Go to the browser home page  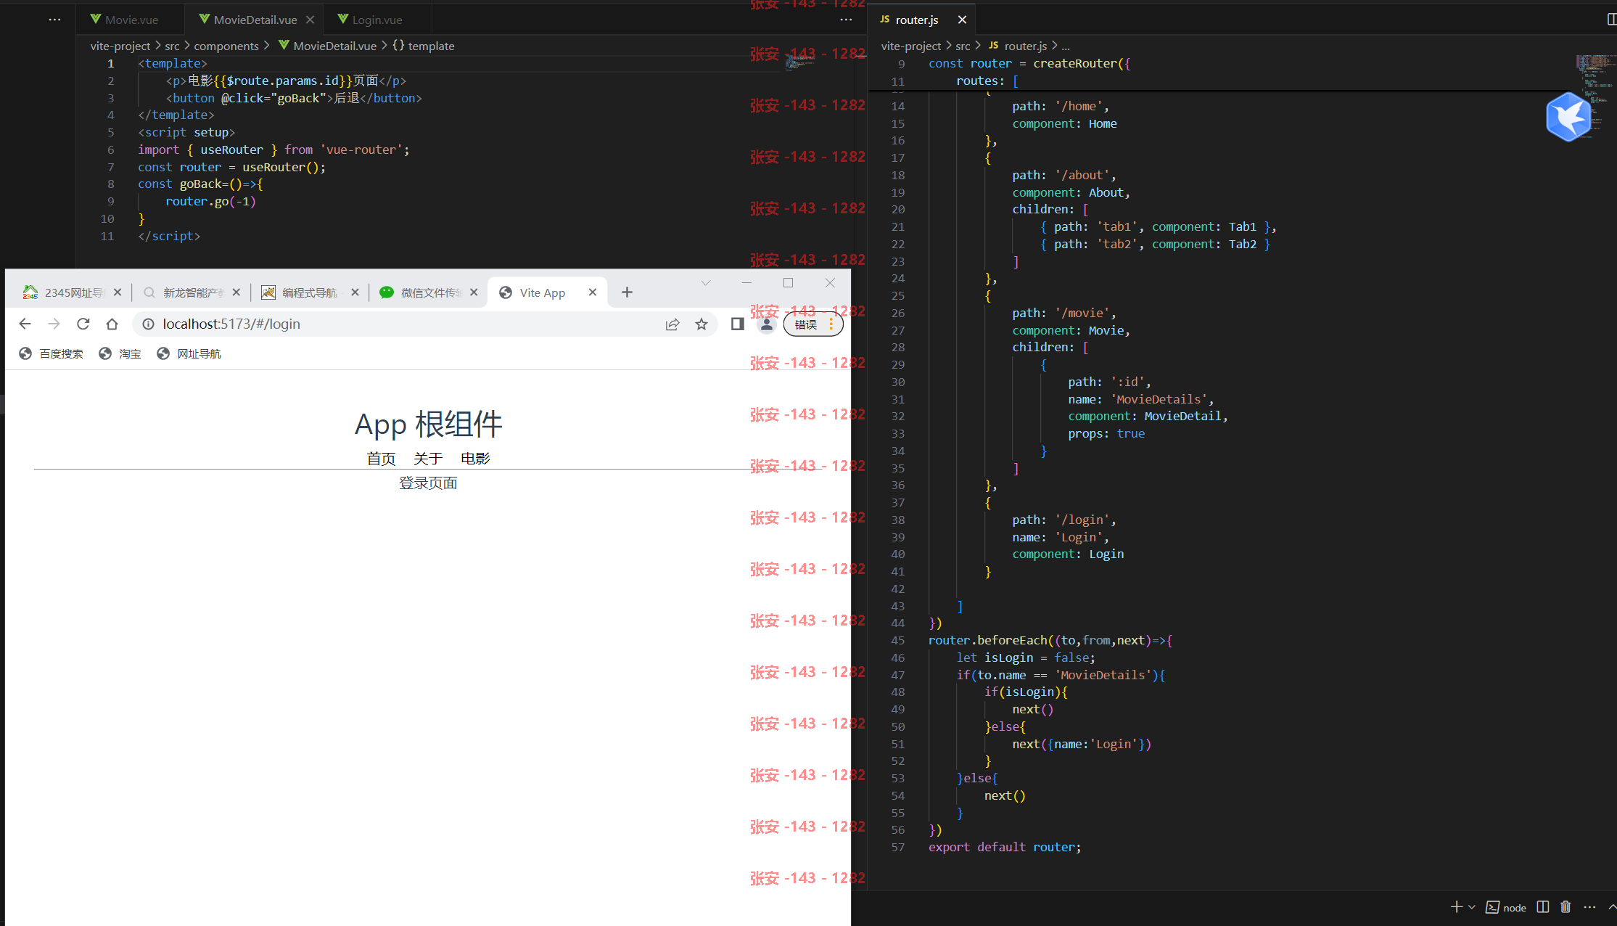[x=112, y=324]
